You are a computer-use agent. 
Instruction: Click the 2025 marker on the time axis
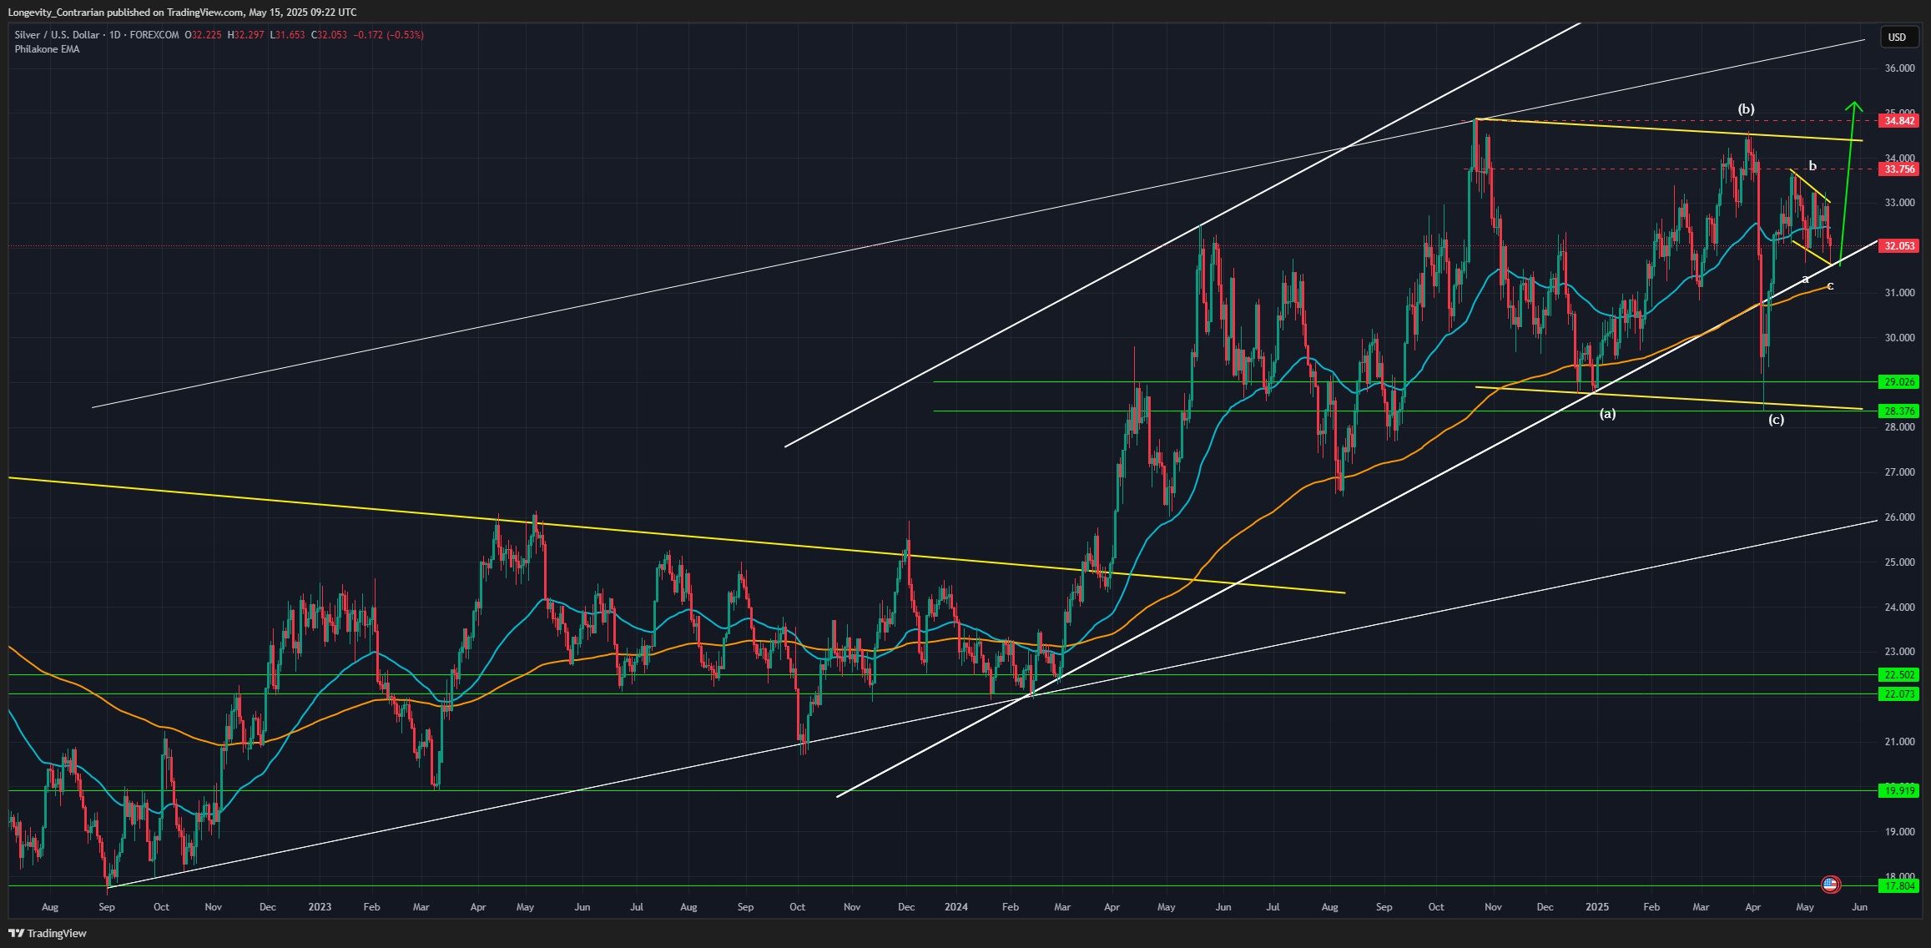click(1596, 906)
